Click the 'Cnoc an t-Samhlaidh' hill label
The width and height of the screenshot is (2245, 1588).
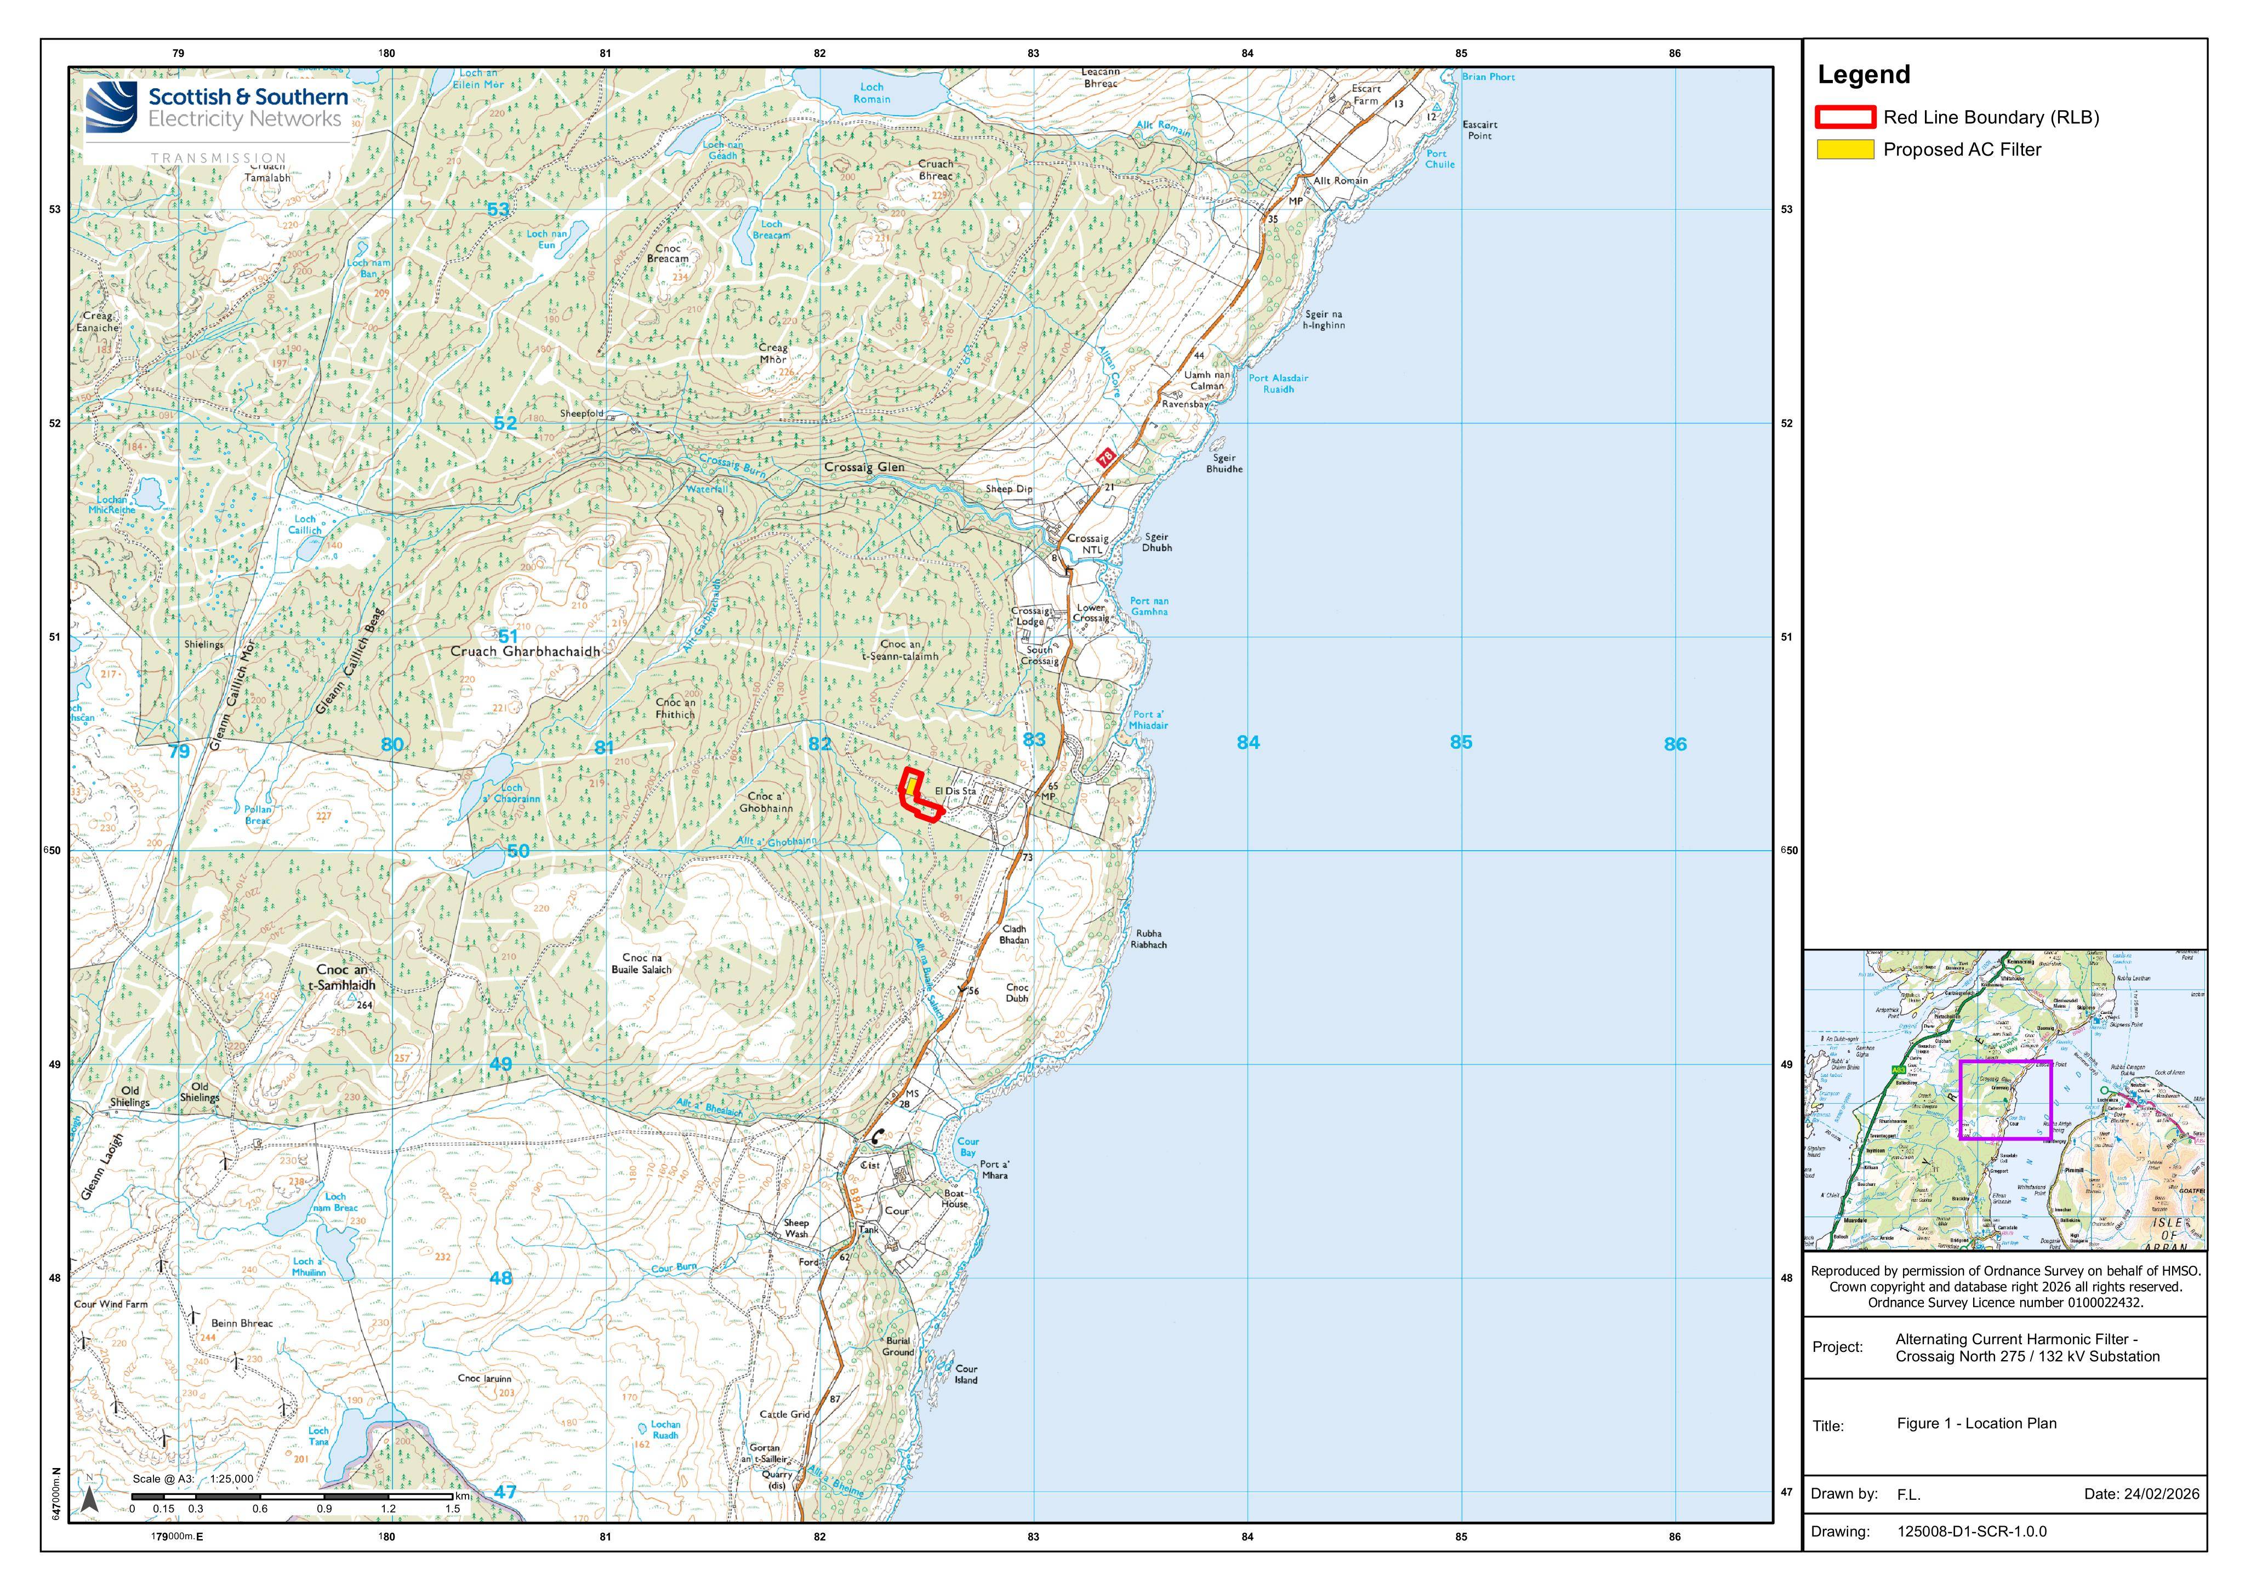tap(343, 977)
